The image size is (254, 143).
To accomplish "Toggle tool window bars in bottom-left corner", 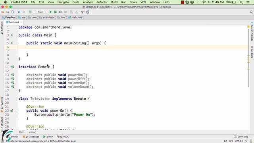I will pos(2,141).
